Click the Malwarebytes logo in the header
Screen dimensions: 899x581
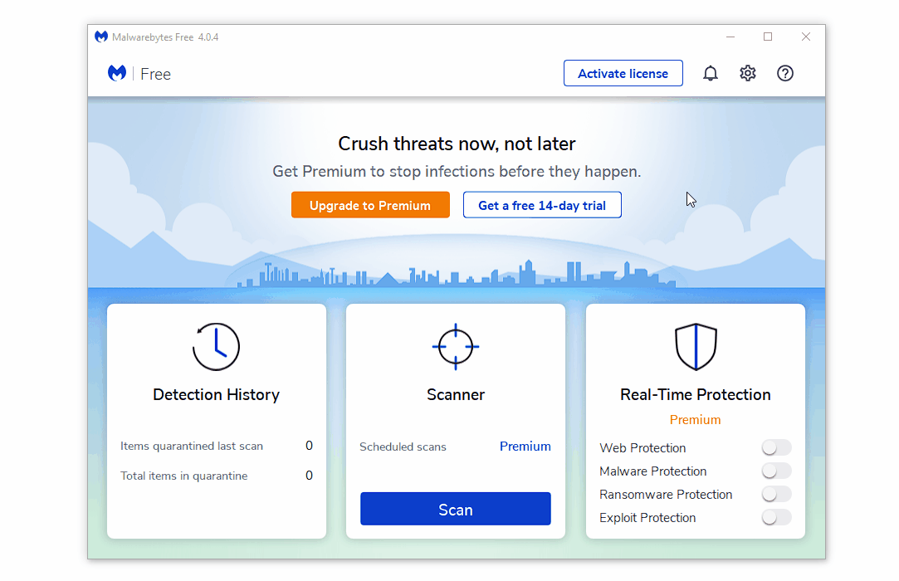[117, 73]
